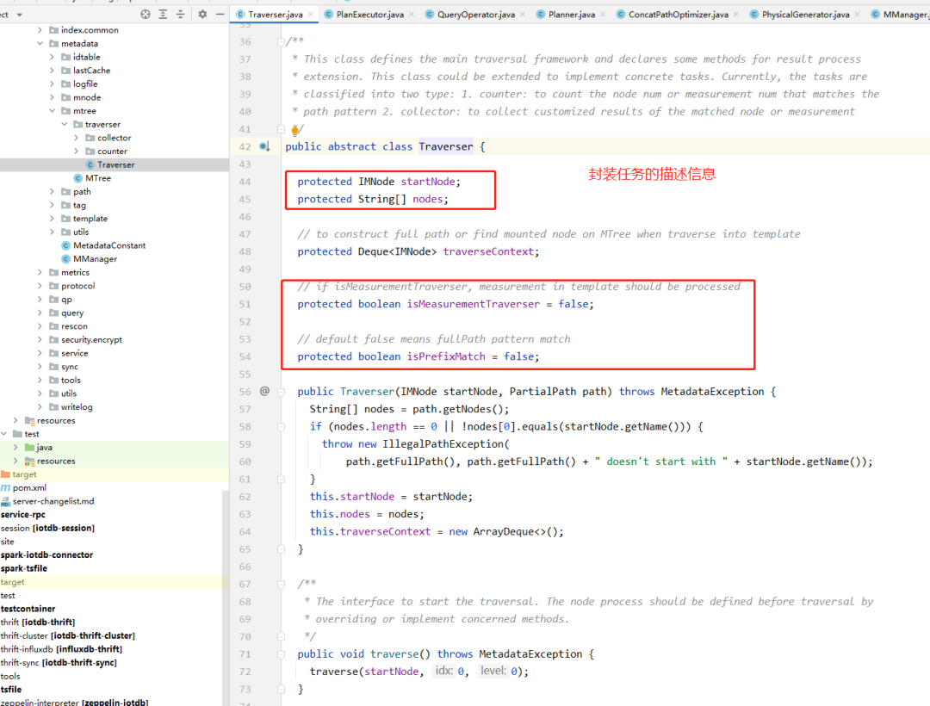Image resolution: width=930 pixels, height=706 pixels.
Task: Select the writelog package
Action: [x=77, y=406]
